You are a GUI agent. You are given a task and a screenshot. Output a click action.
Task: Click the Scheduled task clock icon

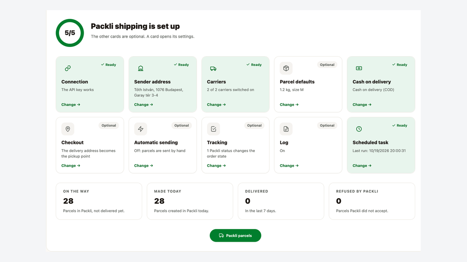[x=359, y=129]
